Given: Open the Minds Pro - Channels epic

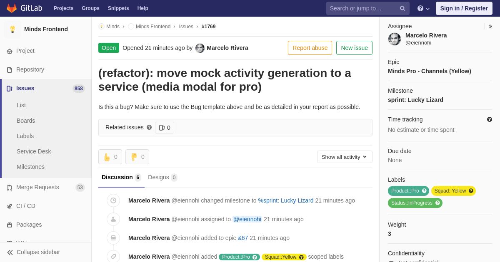Looking at the screenshot, I should click(430, 71).
